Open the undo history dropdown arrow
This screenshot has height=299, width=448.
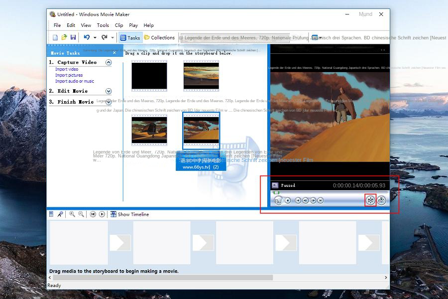(x=95, y=37)
